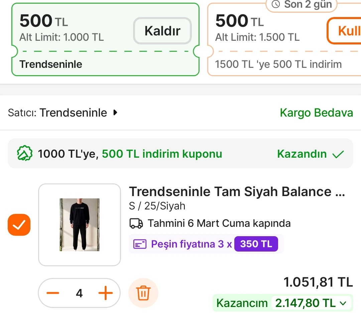361x313 pixels.
Task: Click the plus icon on the quantity selector
Action: tap(106, 293)
